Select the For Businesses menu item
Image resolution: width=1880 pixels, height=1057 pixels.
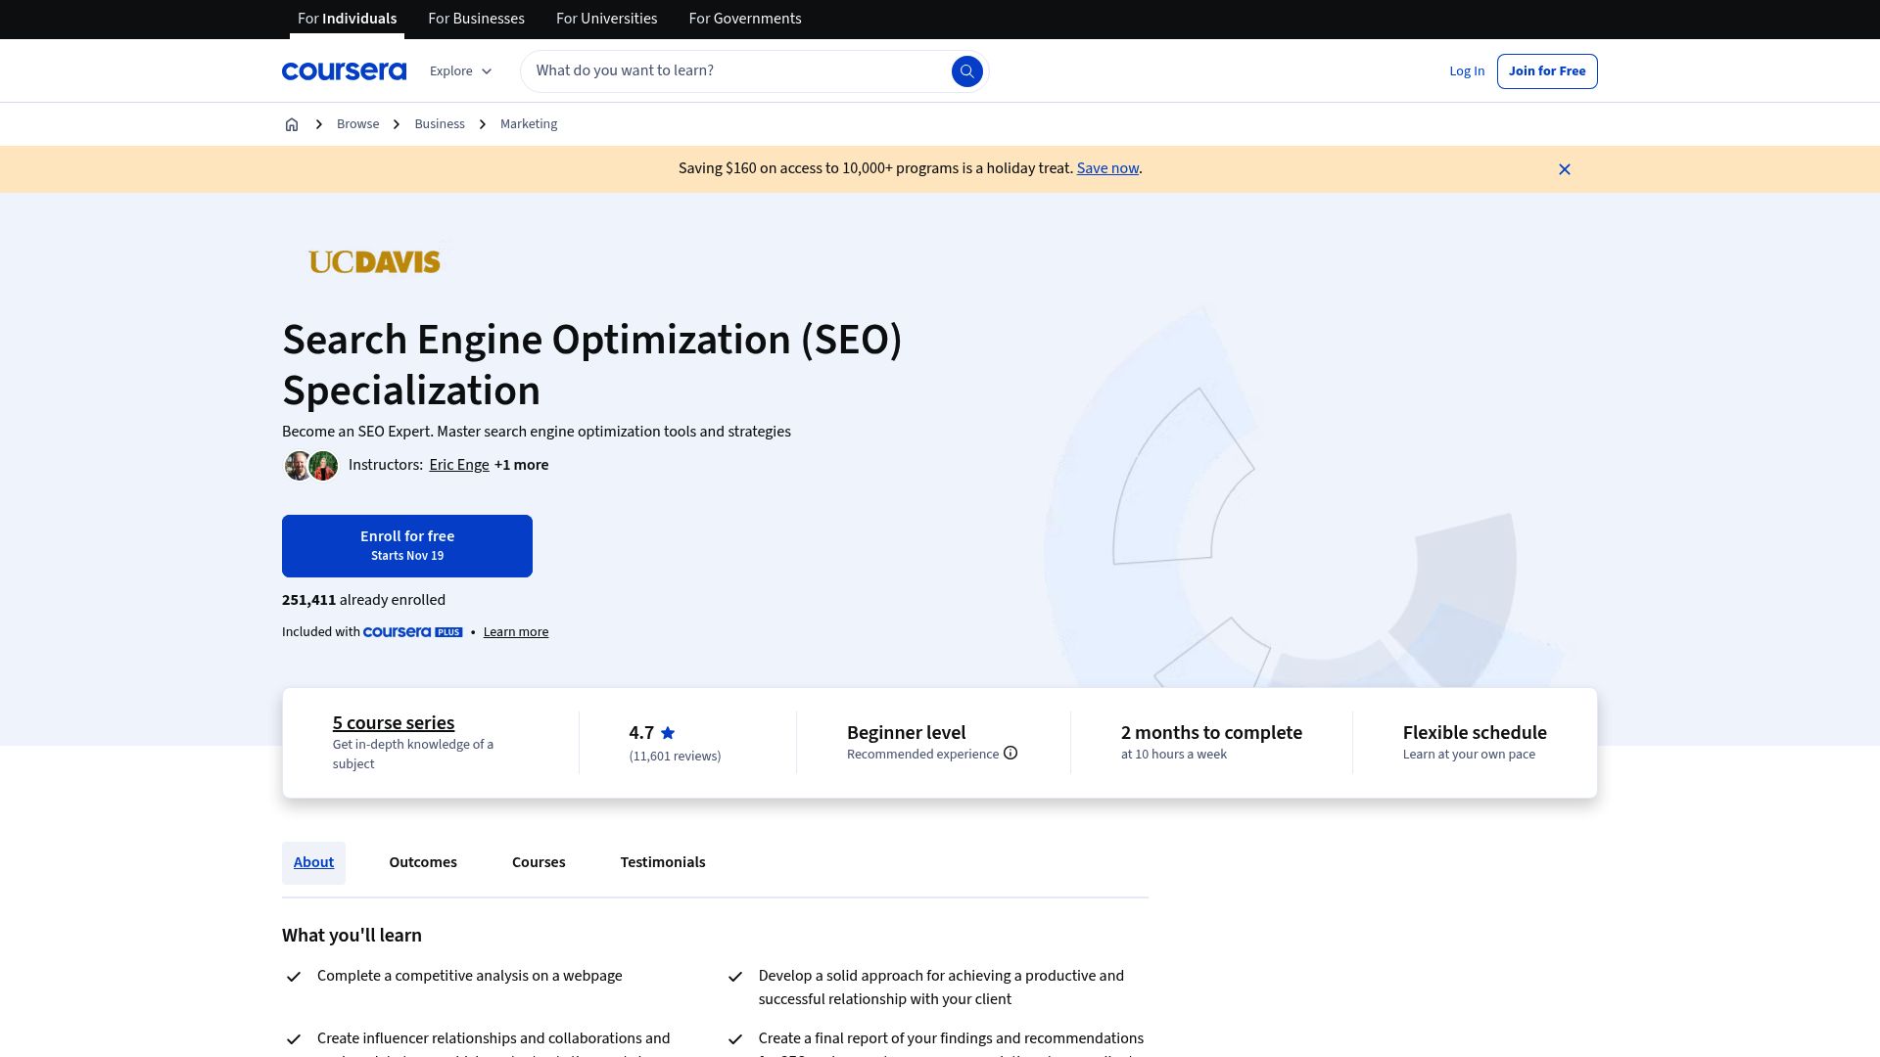tap(476, 18)
